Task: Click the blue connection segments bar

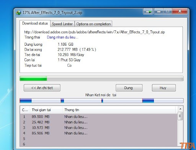Action: tap(101, 101)
